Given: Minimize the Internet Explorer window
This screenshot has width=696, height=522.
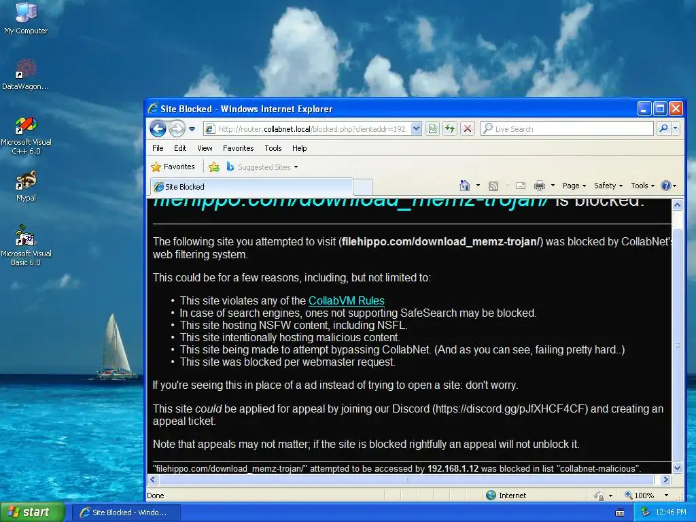Looking at the screenshot, I should pyautogui.click(x=644, y=108).
